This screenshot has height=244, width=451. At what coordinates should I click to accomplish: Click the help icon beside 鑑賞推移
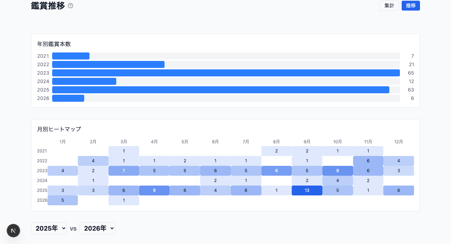[x=70, y=6]
